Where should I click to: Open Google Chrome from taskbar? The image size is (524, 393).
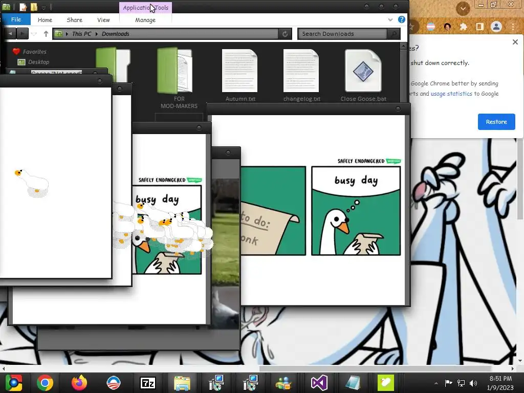[x=45, y=383]
